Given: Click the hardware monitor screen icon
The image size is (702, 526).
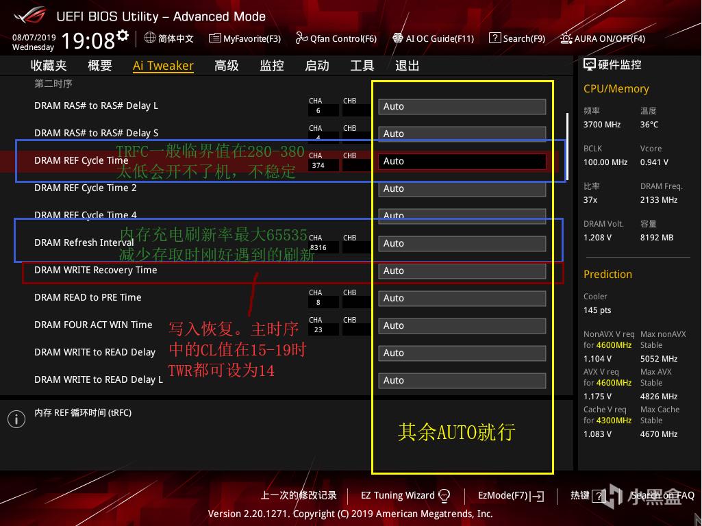Looking at the screenshot, I should tap(590, 65).
